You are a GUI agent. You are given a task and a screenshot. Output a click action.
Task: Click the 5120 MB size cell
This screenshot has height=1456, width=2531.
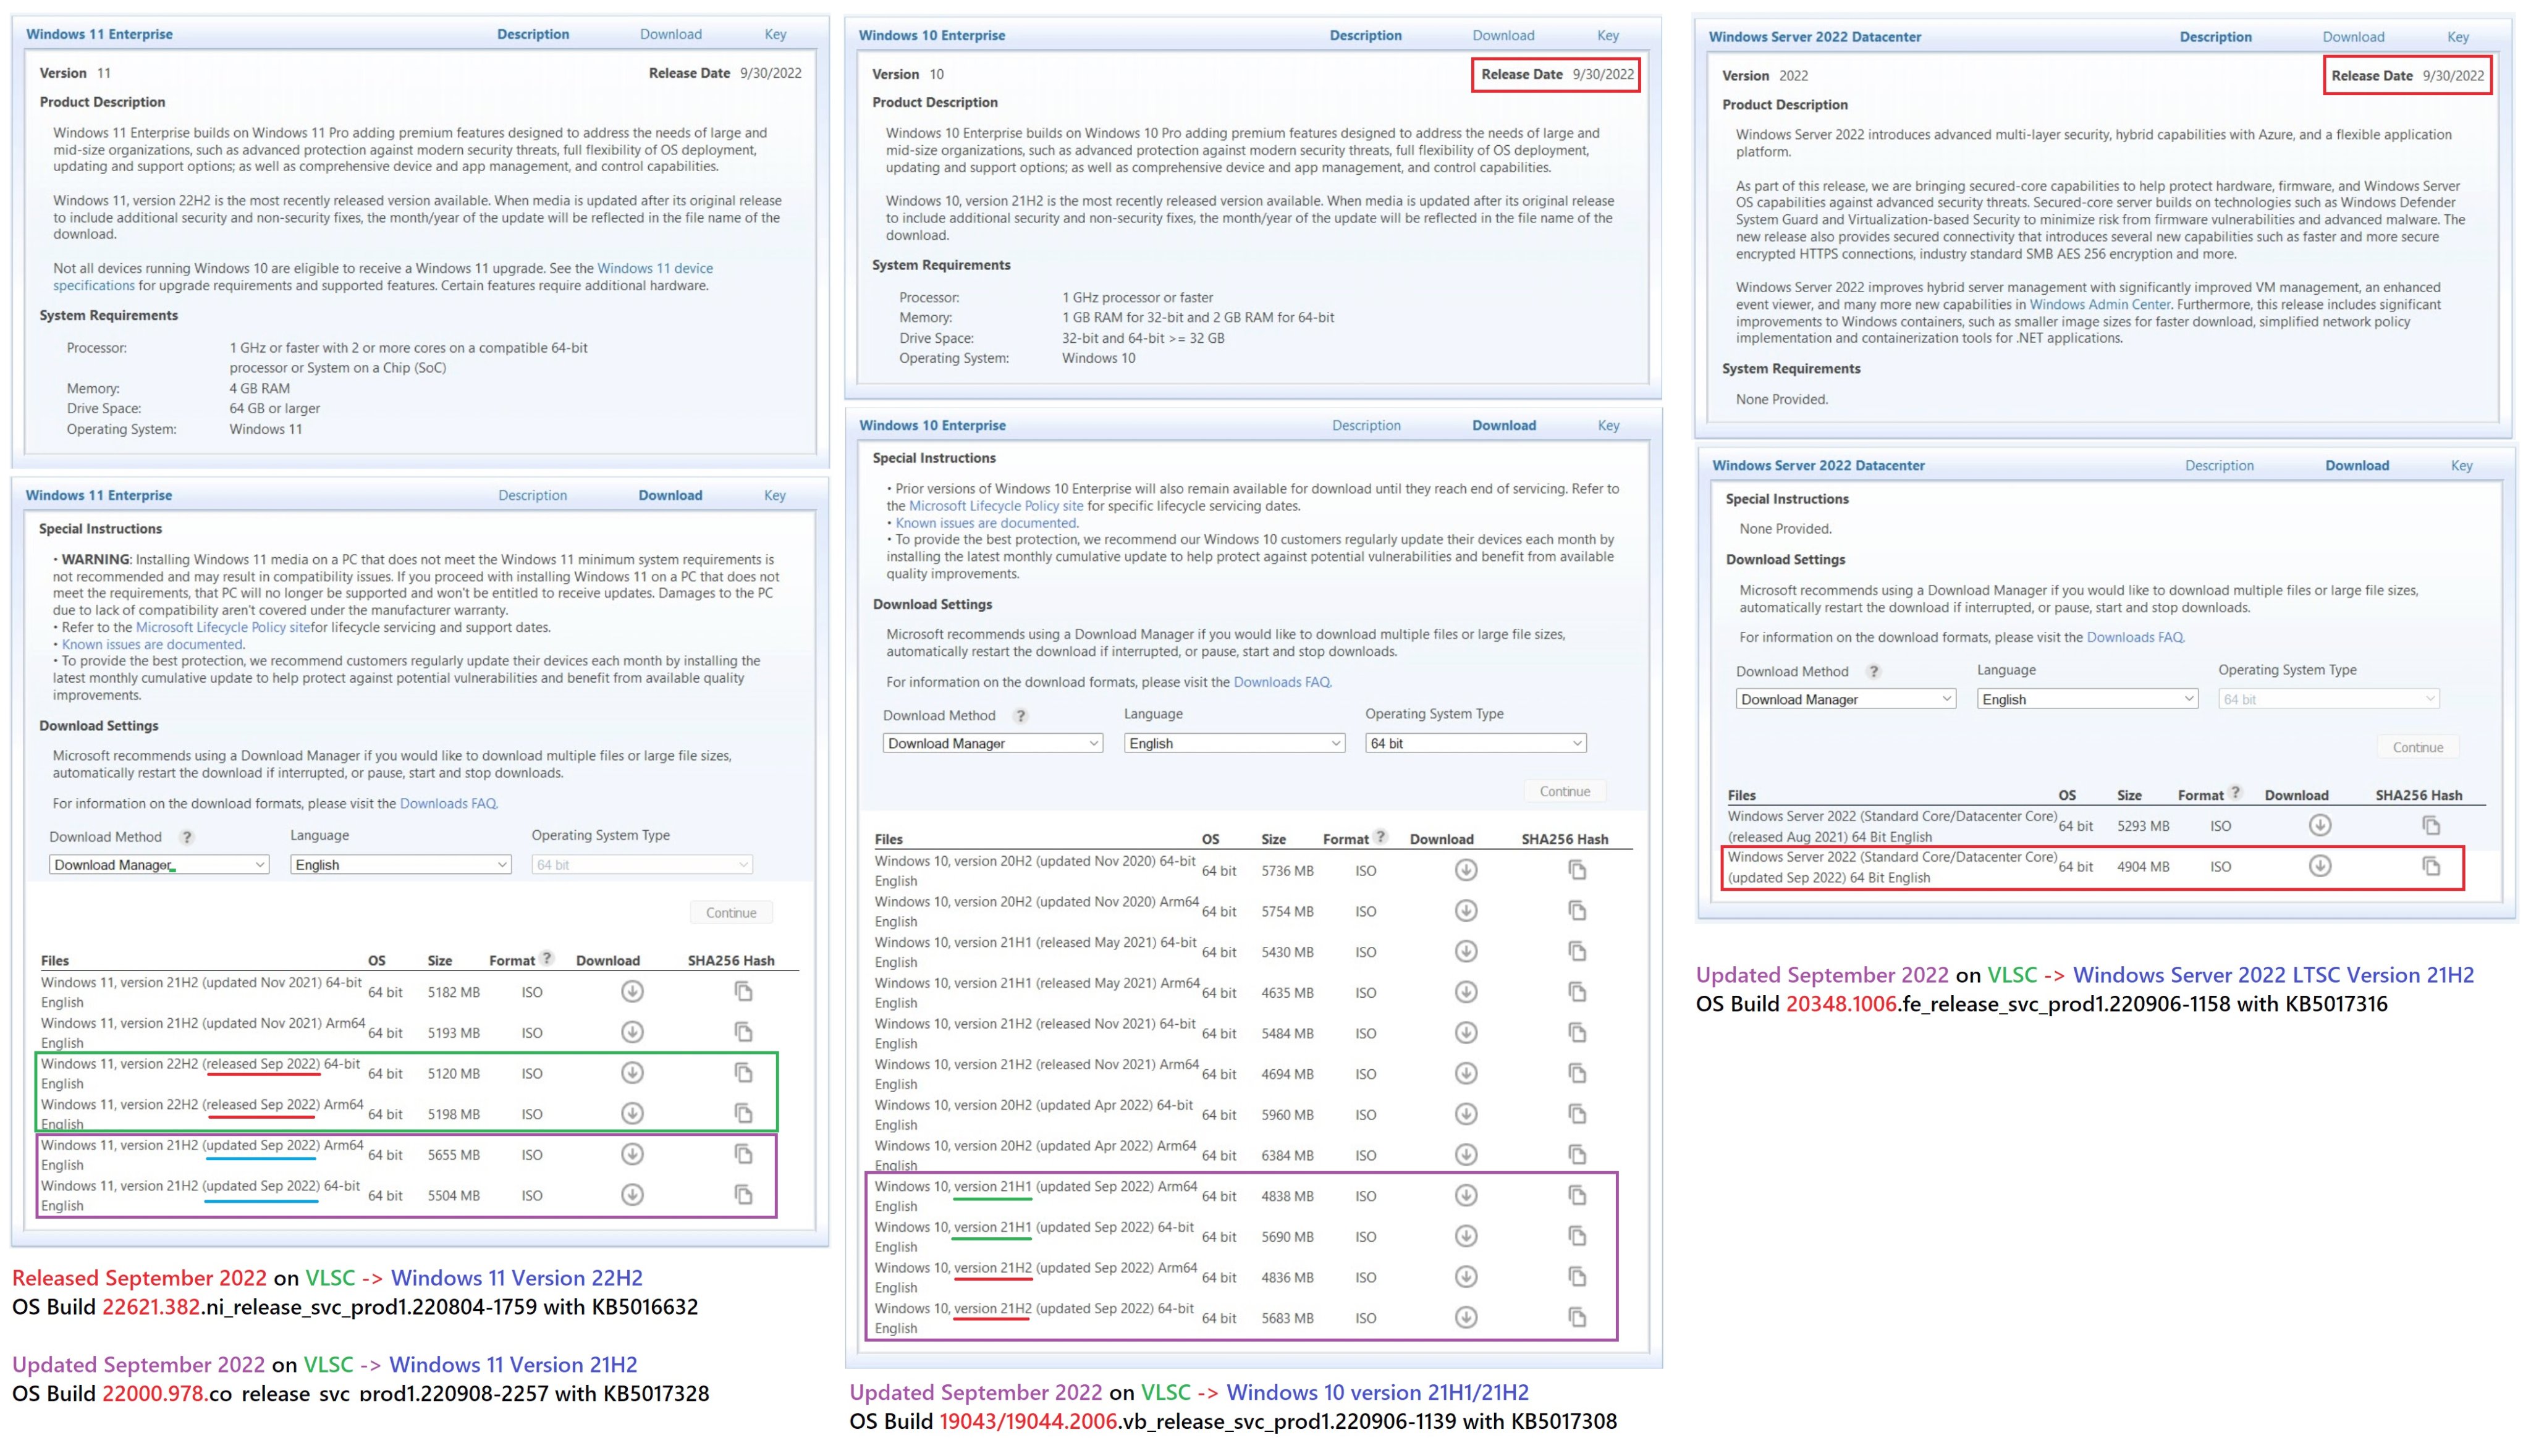point(454,1074)
